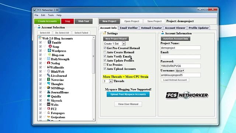Click the account list scroll down arrow
The image size is (236, 133).
(x=94, y=119)
